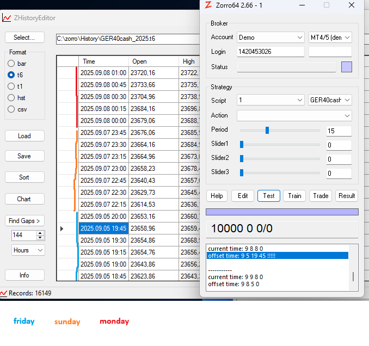This screenshot has width=369, height=346.
Task: Click the Select... file button
Action: (24, 38)
